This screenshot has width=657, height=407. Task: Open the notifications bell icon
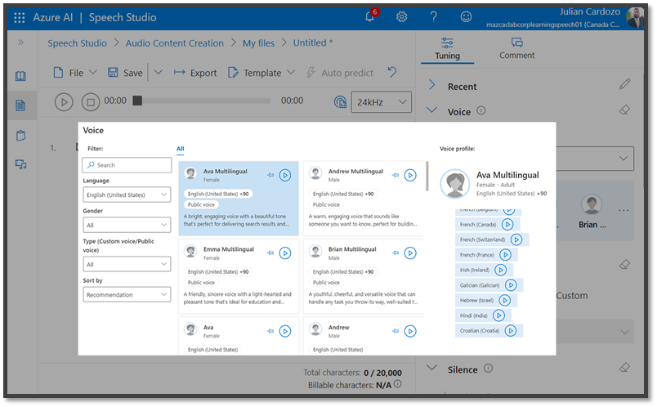370,17
